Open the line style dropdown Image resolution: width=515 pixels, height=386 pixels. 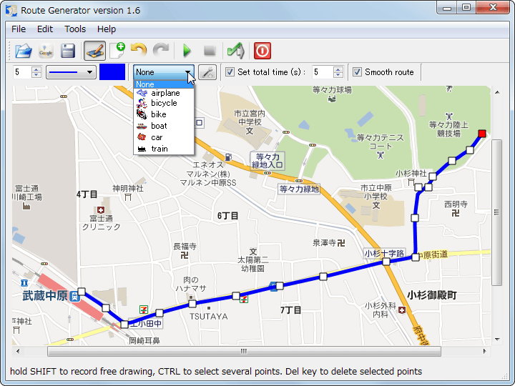coord(71,72)
